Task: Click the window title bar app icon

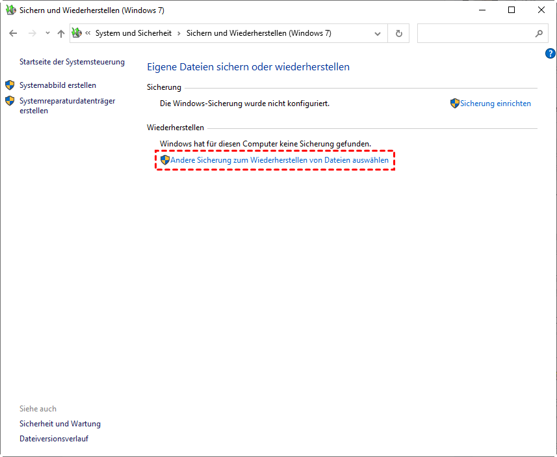Action: 11,10
